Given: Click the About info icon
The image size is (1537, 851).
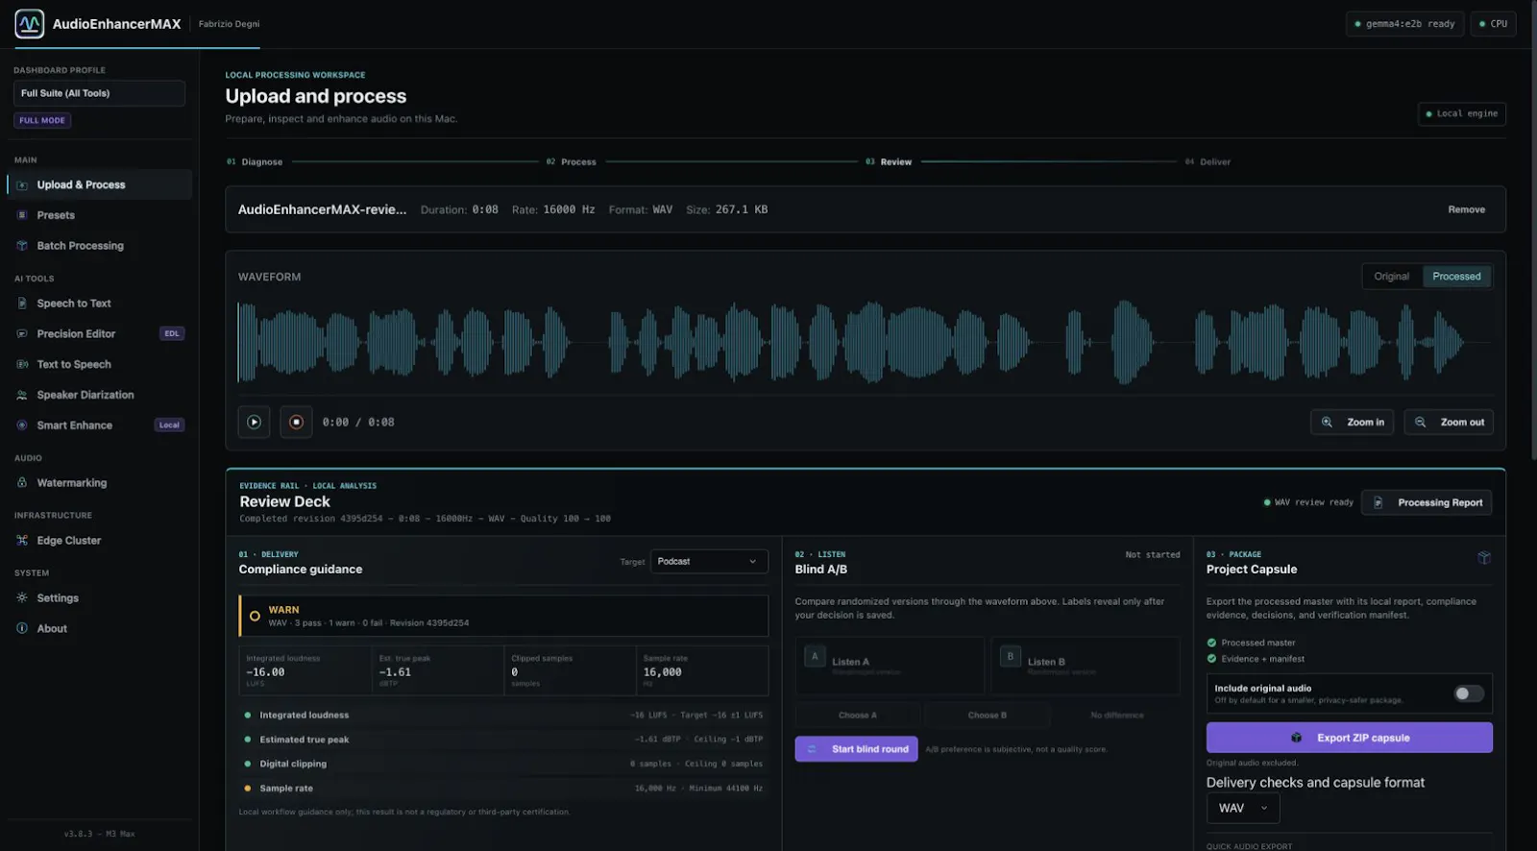Looking at the screenshot, I should [x=22, y=628].
